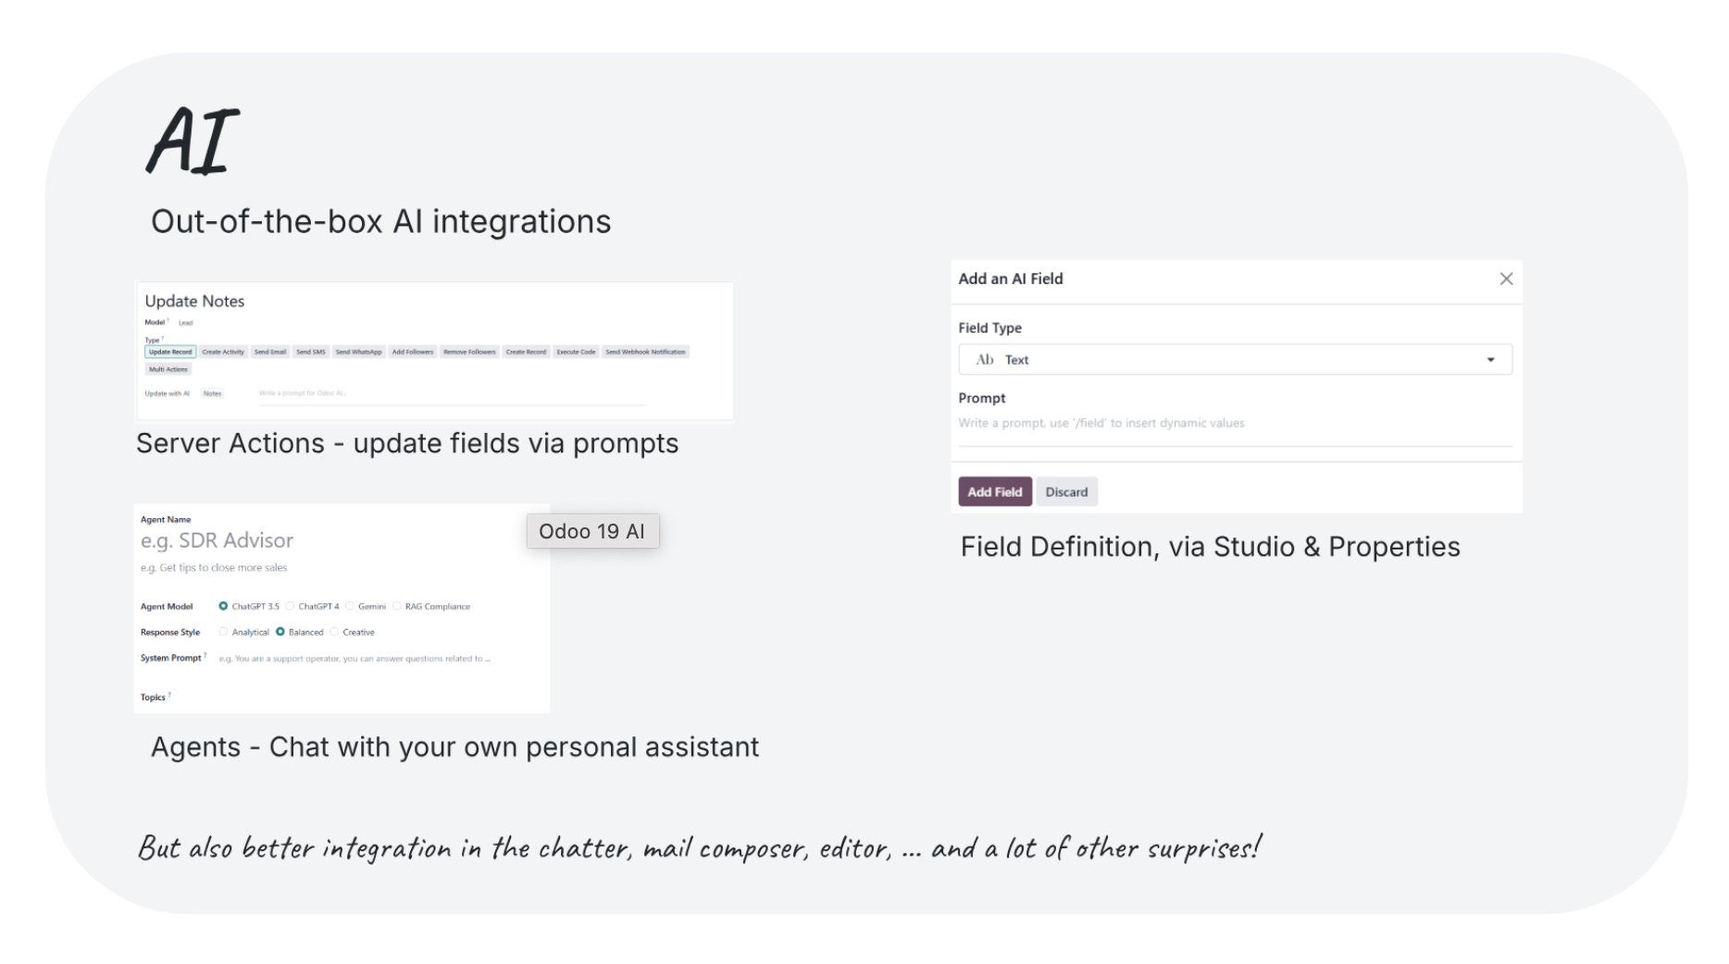The height and width of the screenshot is (964, 1729).
Task: Close the Add an AI Field dialog
Action: 1506,278
